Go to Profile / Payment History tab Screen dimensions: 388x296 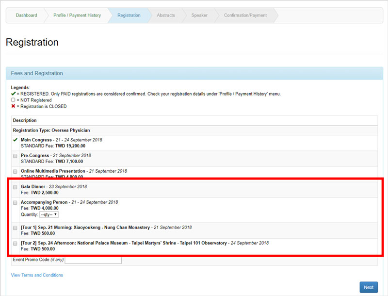(77, 16)
